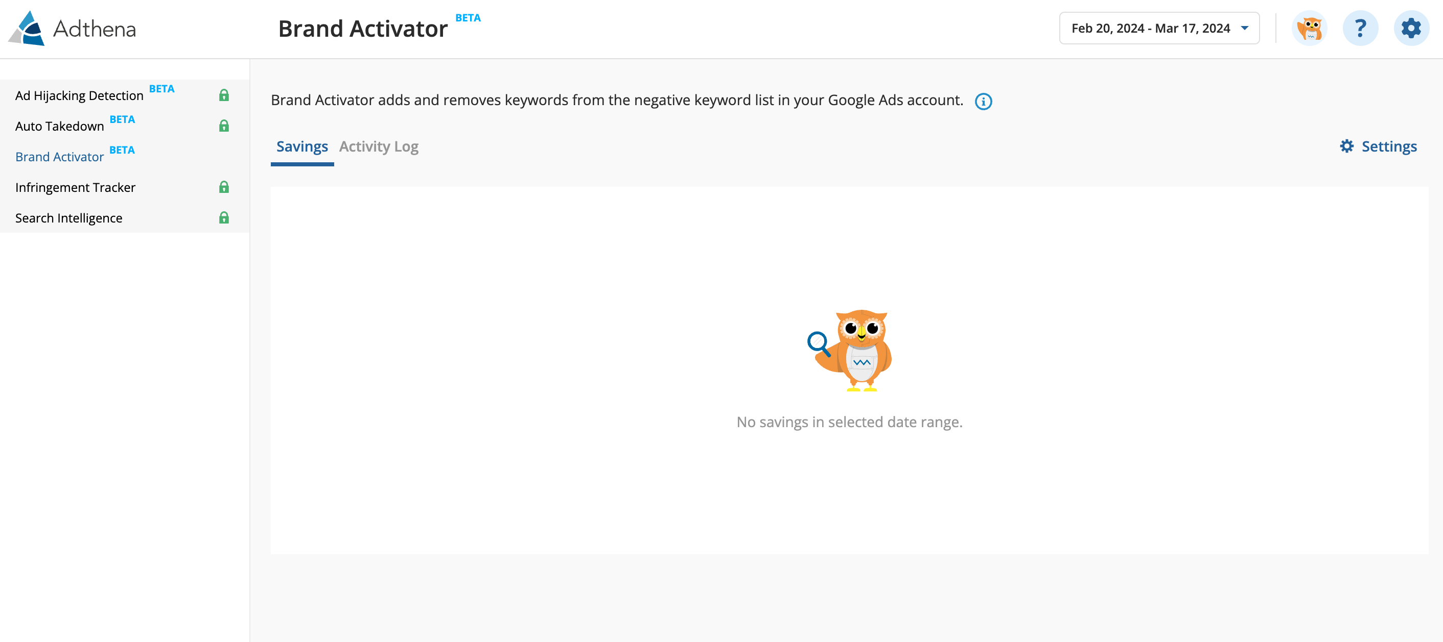Open the gear settings icon in header
Viewport: 1443px width, 642px height.
click(x=1411, y=29)
